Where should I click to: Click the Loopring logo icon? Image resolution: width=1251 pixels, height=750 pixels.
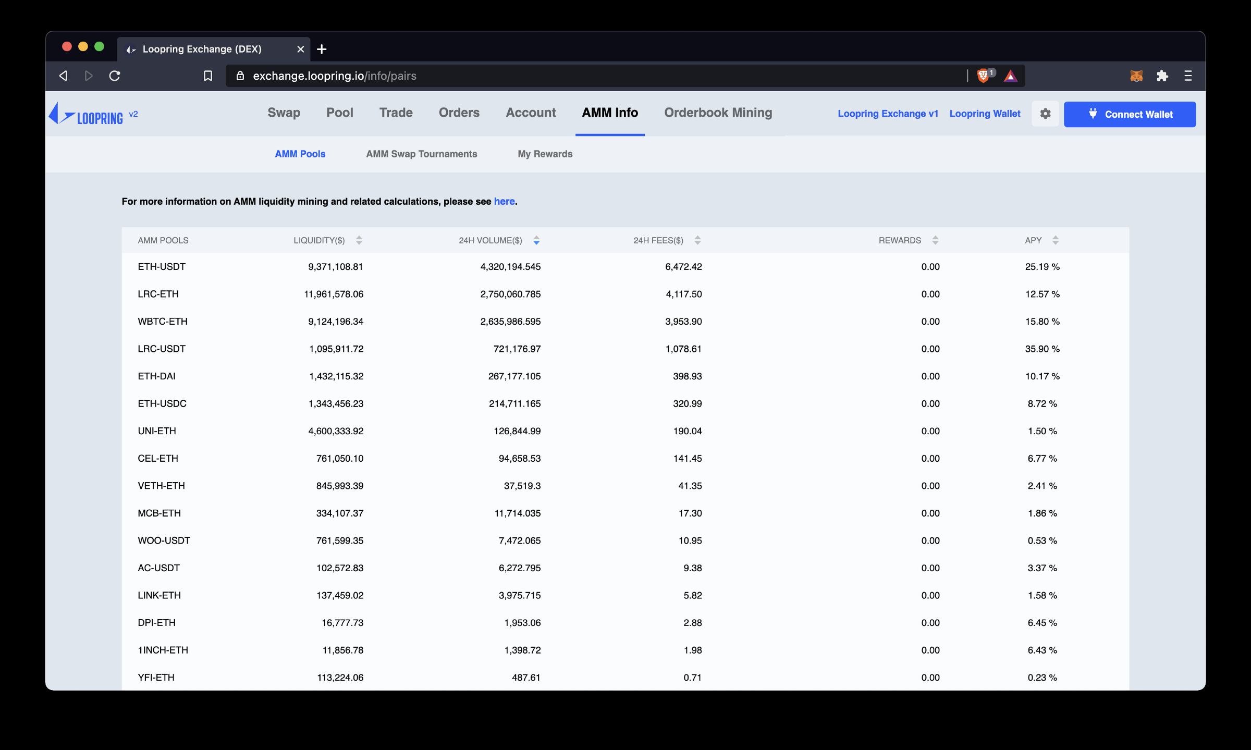[x=60, y=114]
